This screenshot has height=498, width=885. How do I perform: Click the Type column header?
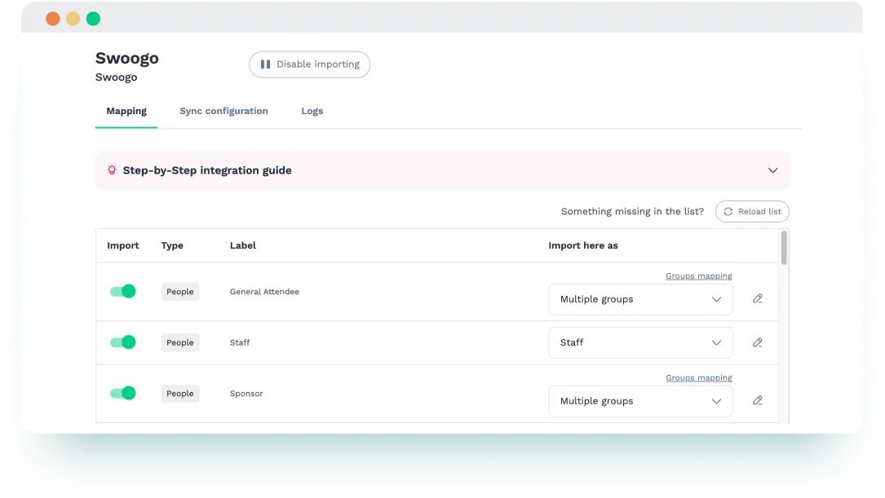pos(172,245)
